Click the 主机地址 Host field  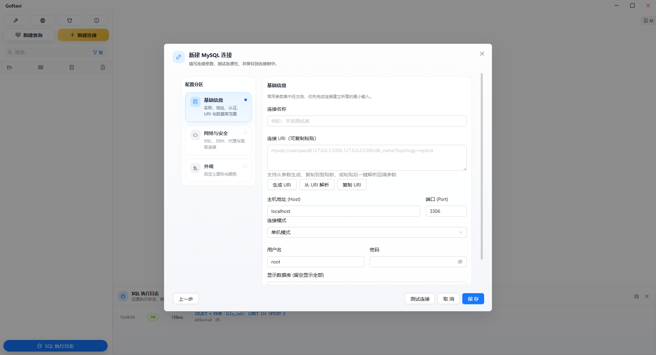[343, 211]
